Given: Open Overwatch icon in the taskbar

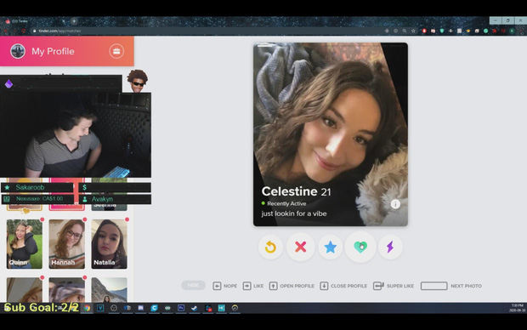Looking at the screenshot, I should pos(235,308).
